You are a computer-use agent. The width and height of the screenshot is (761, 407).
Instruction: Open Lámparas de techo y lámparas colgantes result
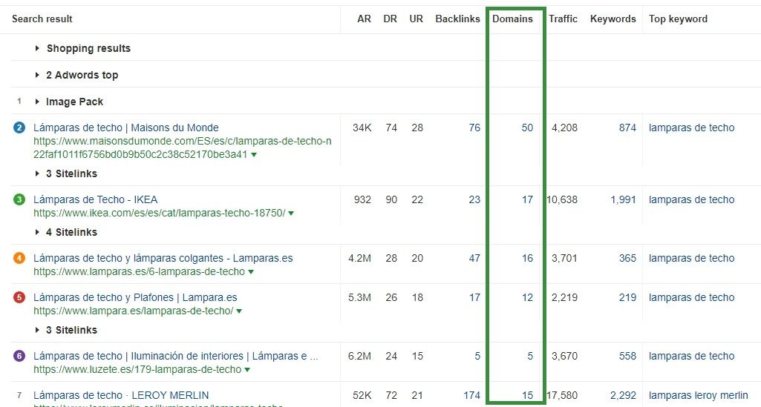[x=163, y=258]
